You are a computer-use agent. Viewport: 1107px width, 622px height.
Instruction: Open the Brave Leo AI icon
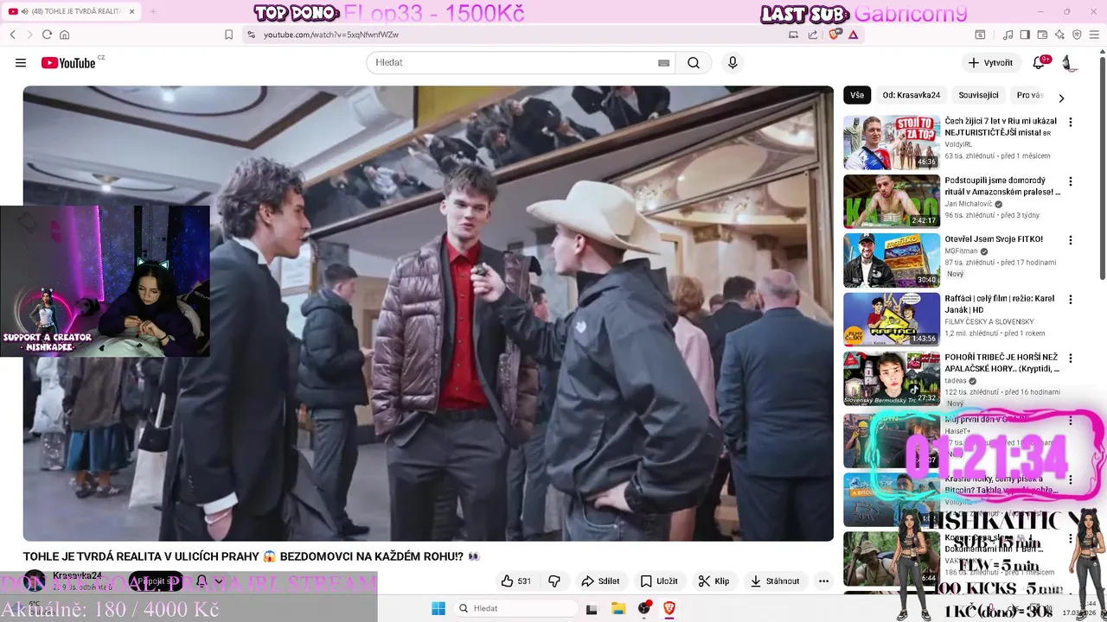(1059, 35)
